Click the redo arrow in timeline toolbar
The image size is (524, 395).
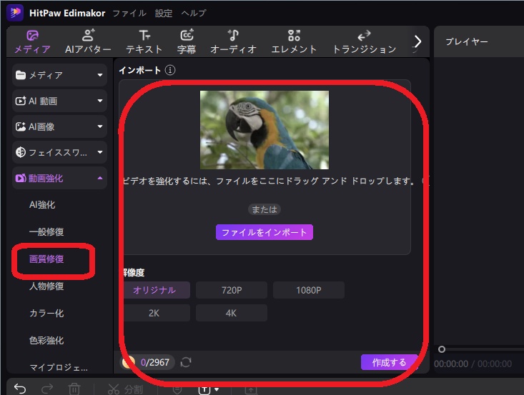pos(47,389)
